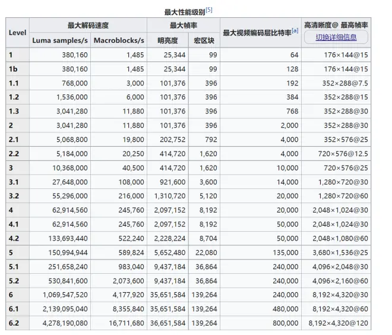The height and width of the screenshot is (335, 392).
Task: Select the Level 1.1 row label
Action: pyautogui.click(x=17, y=83)
